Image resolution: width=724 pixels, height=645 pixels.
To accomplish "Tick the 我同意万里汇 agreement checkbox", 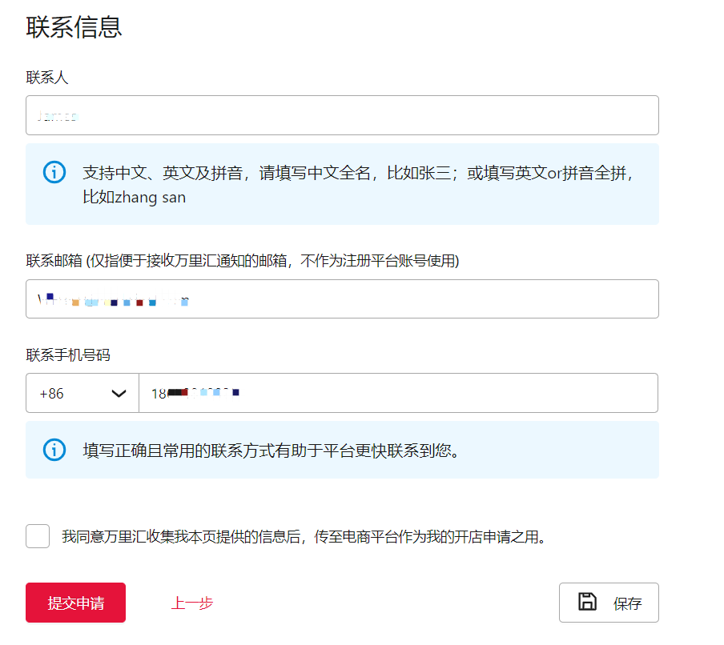I will (38, 536).
